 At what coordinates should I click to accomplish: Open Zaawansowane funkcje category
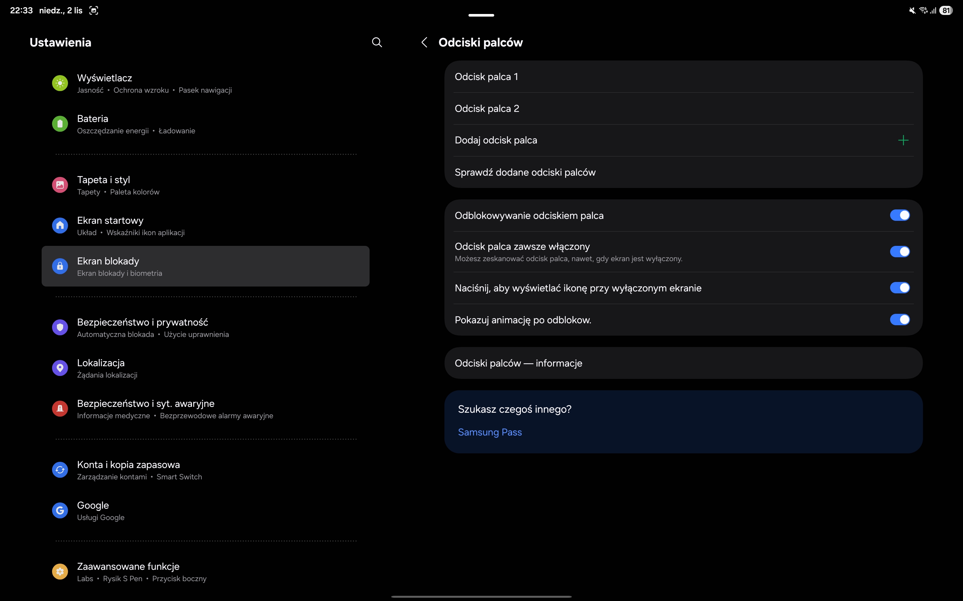pos(128,572)
